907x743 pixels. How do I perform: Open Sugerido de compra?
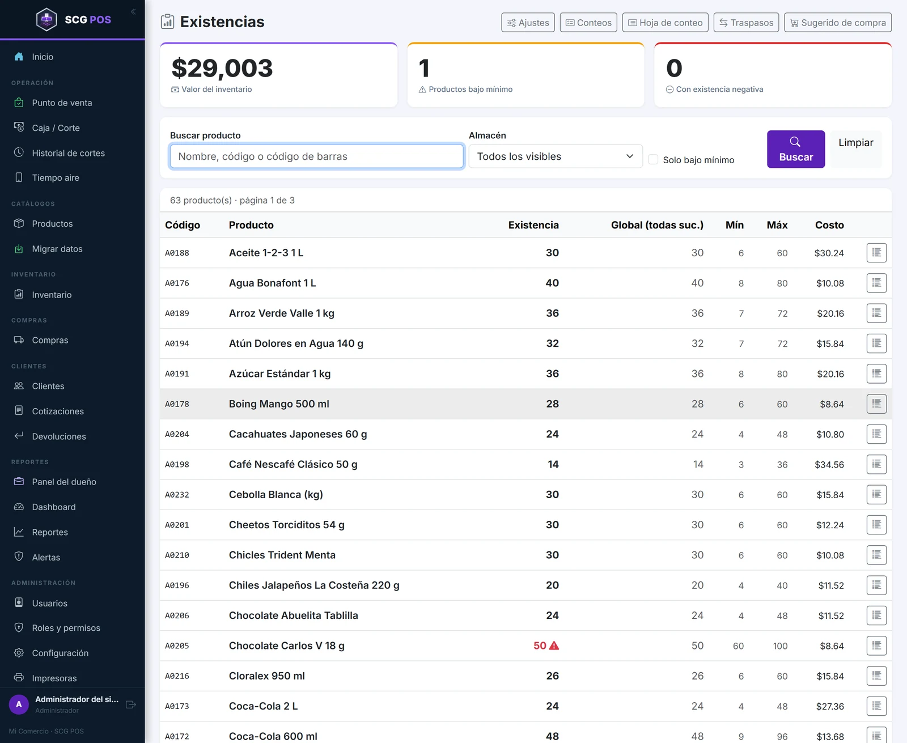tap(838, 23)
